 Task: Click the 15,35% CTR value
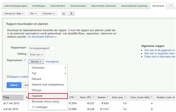coord(72,103)
